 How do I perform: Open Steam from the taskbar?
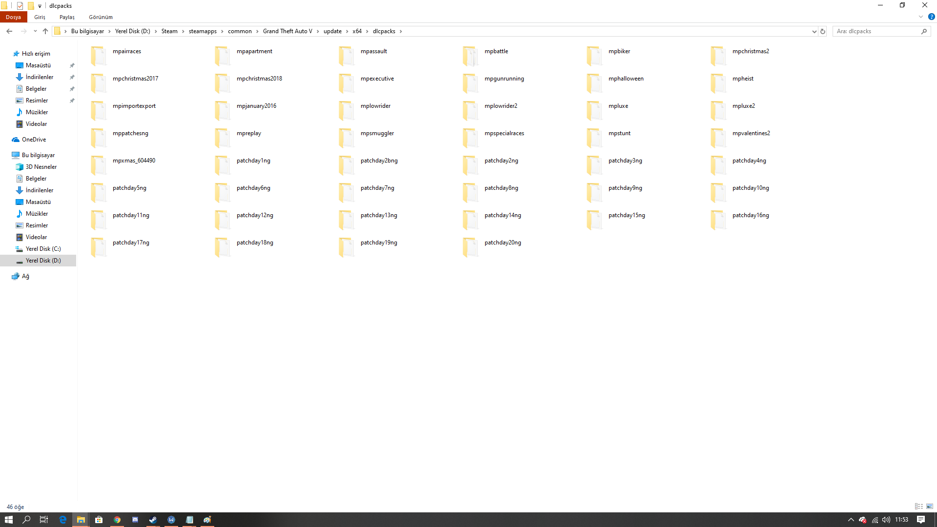153,520
